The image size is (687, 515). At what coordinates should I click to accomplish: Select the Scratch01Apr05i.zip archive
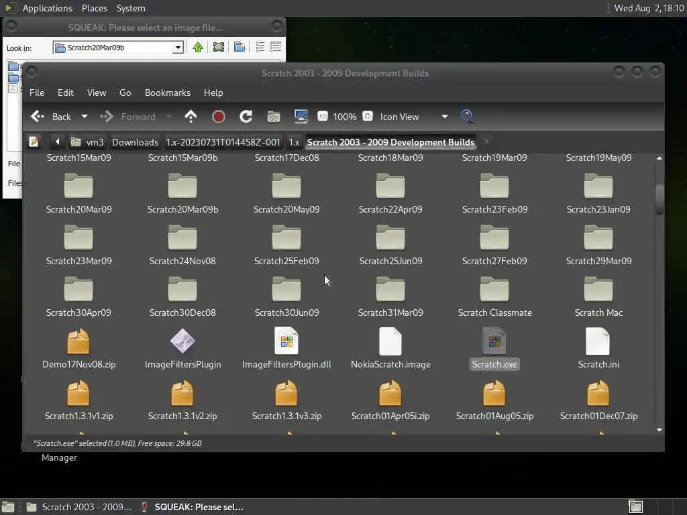pos(390,400)
